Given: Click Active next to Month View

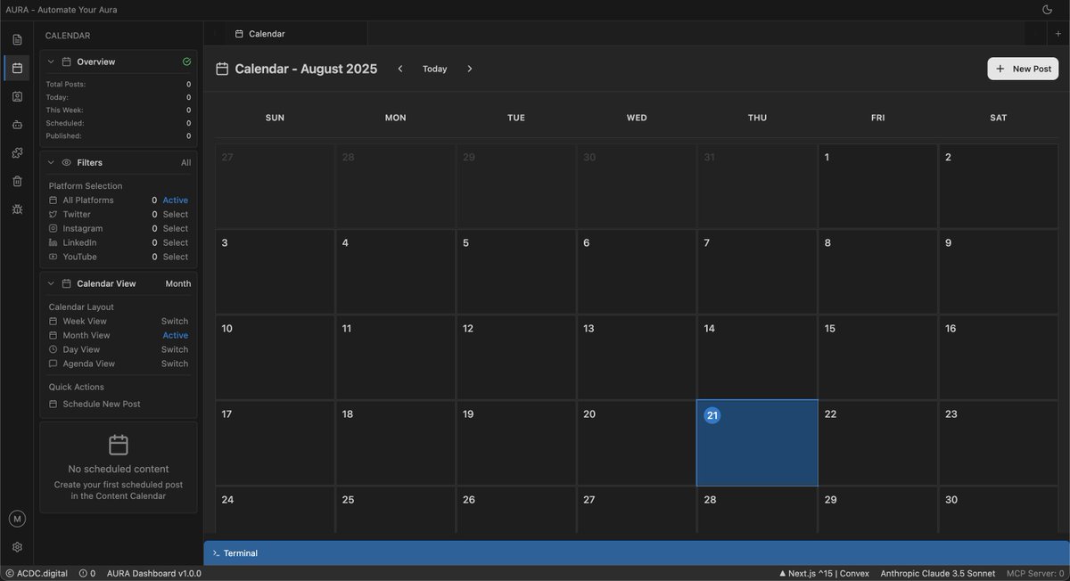Looking at the screenshot, I should [x=176, y=335].
